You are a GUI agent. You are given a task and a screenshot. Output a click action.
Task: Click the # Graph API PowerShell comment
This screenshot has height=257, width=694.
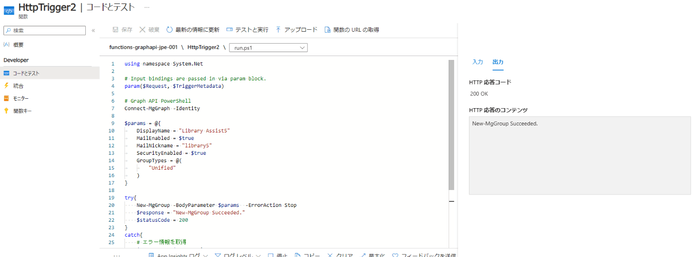click(158, 101)
